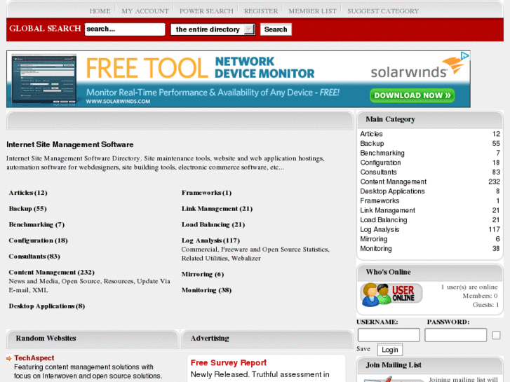Click the 'Internet Site Management Software' heading
510x382 pixels.
coord(70,144)
